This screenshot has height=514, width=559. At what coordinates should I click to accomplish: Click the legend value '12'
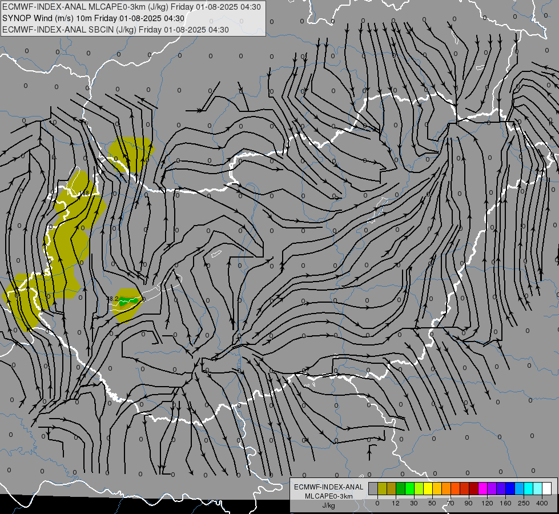click(396, 503)
